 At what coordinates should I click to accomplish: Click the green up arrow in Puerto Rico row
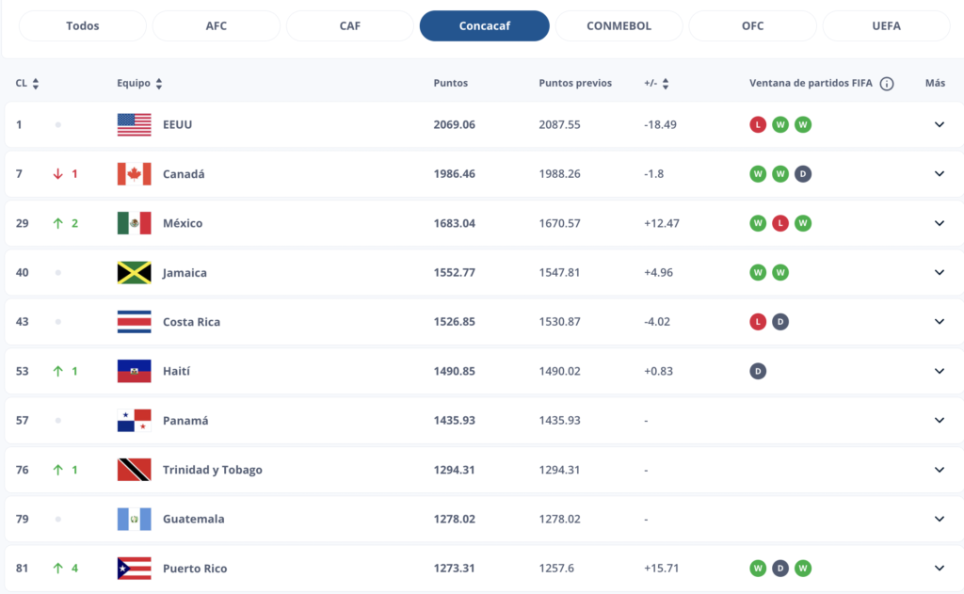click(57, 569)
